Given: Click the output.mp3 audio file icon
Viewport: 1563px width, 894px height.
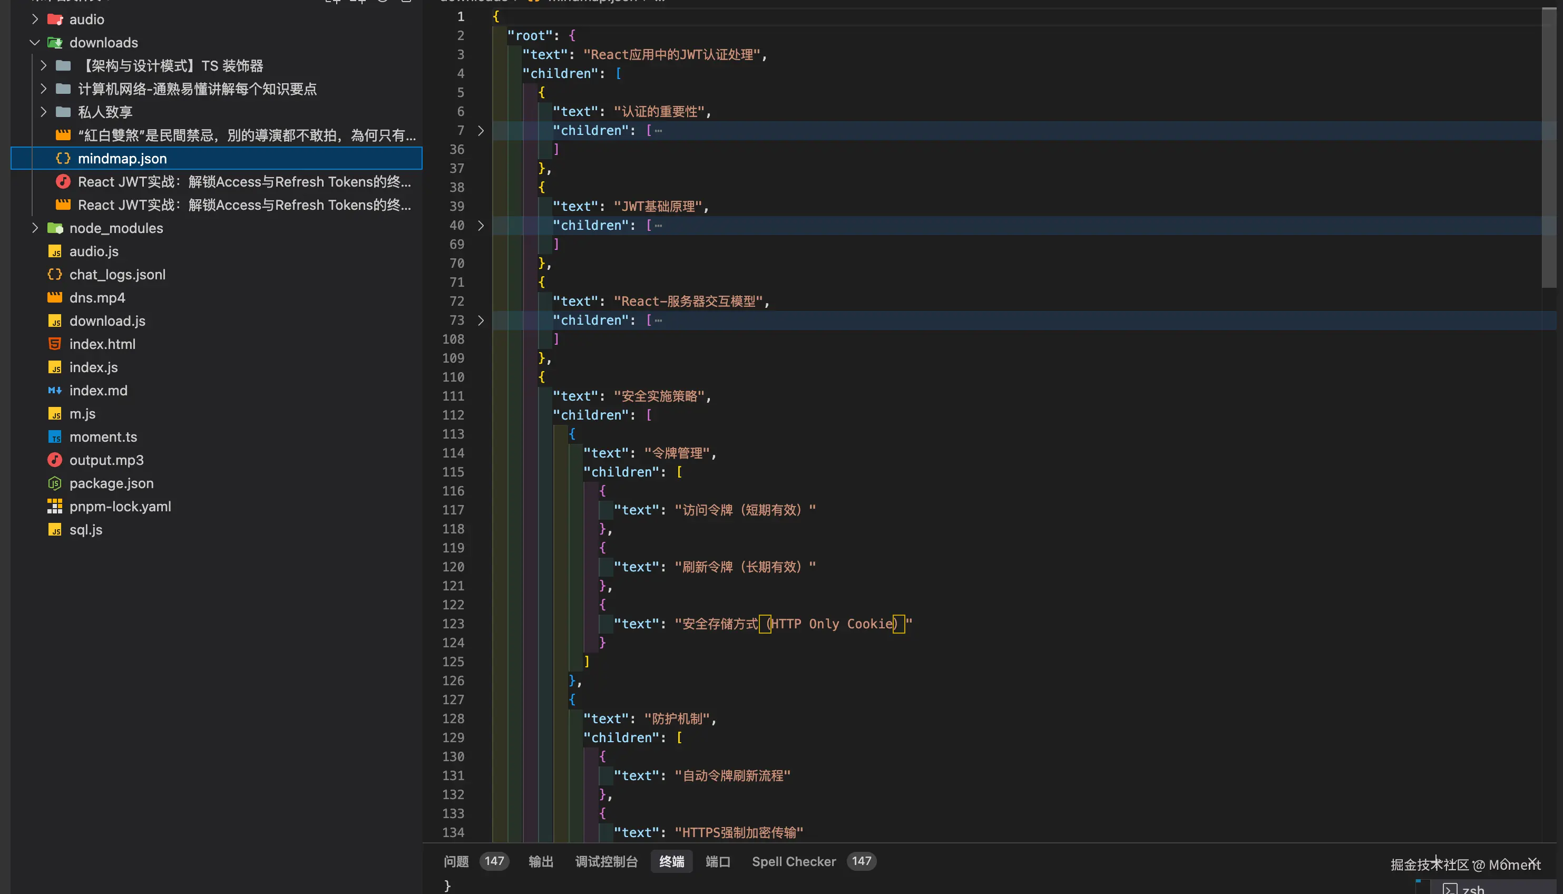Looking at the screenshot, I should pyautogui.click(x=55, y=460).
